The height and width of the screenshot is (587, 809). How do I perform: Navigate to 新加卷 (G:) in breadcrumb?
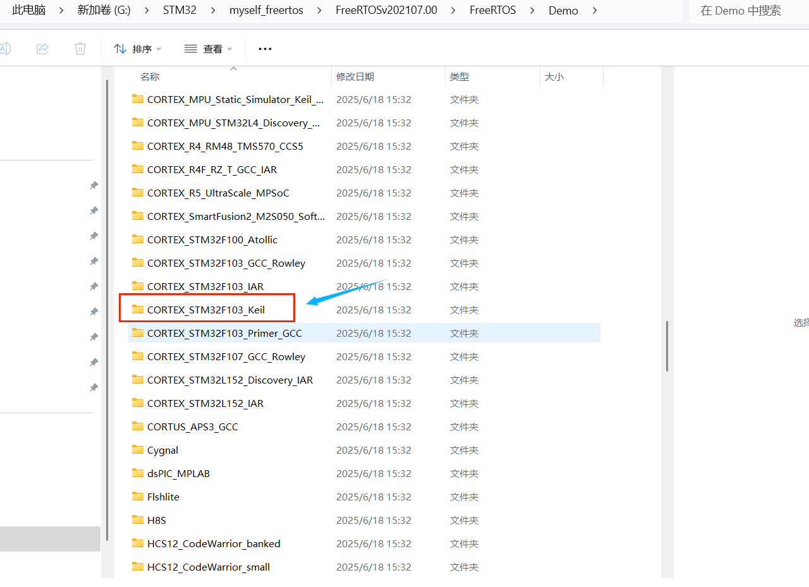[104, 10]
